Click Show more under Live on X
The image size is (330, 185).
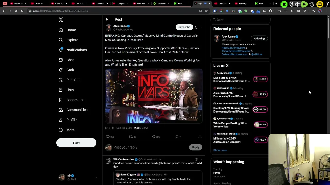tap(220, 150)
